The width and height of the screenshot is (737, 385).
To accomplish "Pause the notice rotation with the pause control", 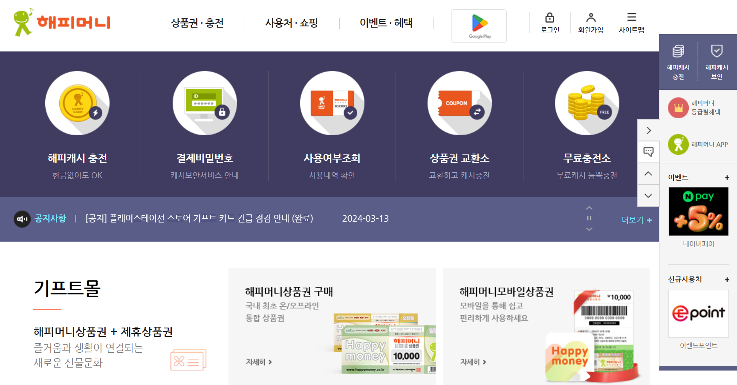I will [x=589, y=218].
